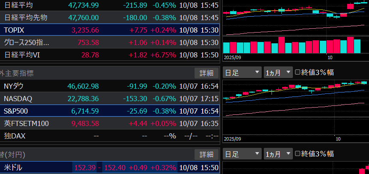The height and width of the screenshot is (174, 369).
Task: Expand 1ヵ月 dropdown above the currency chart
Action: point(277,153)
